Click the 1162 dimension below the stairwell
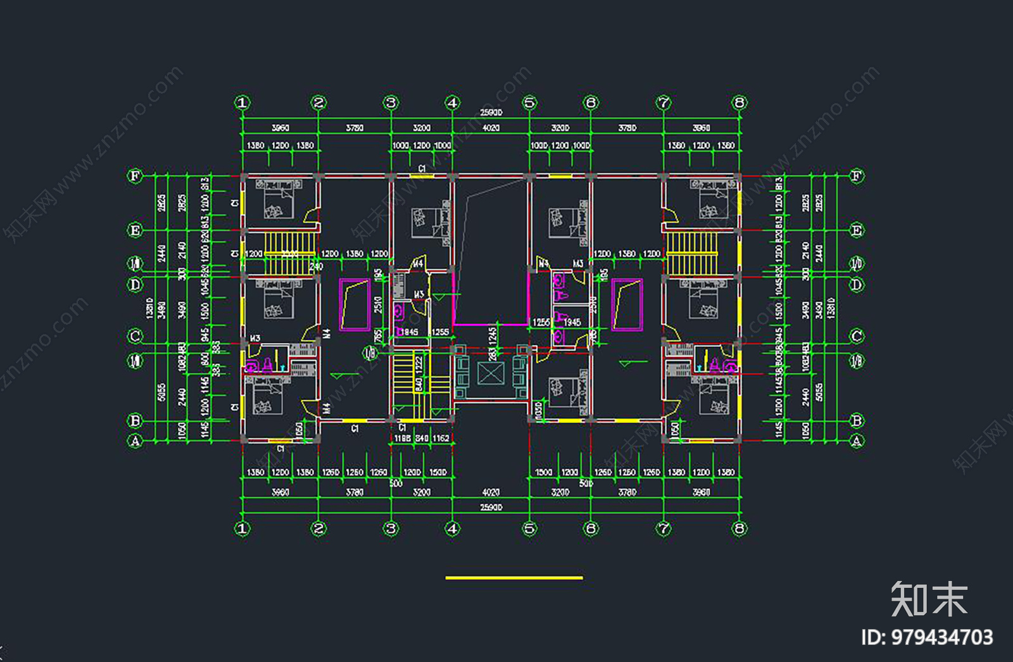 [441, 439]
